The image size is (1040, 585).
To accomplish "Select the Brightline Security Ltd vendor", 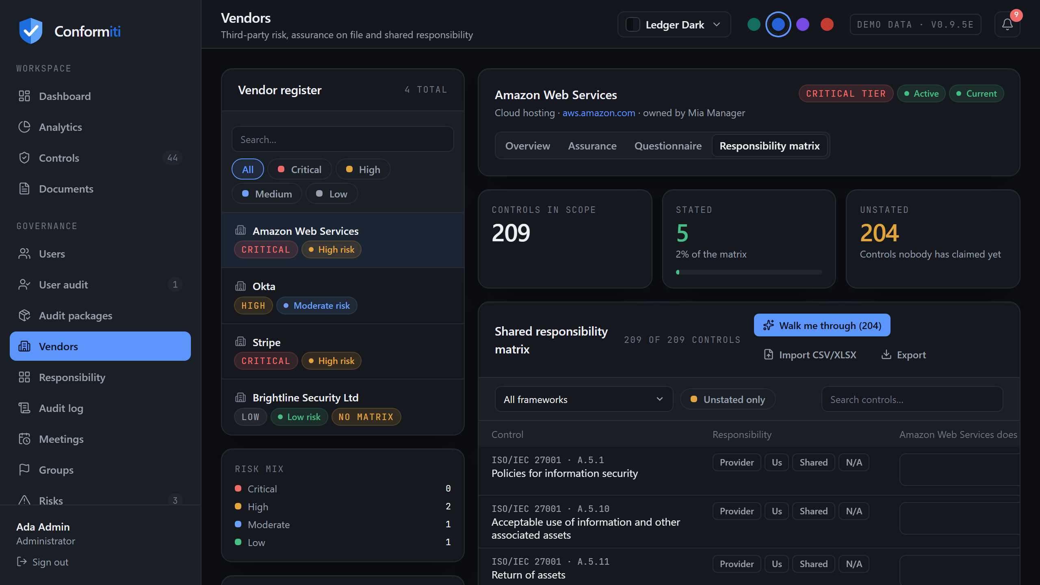I will tap(343, 407).
